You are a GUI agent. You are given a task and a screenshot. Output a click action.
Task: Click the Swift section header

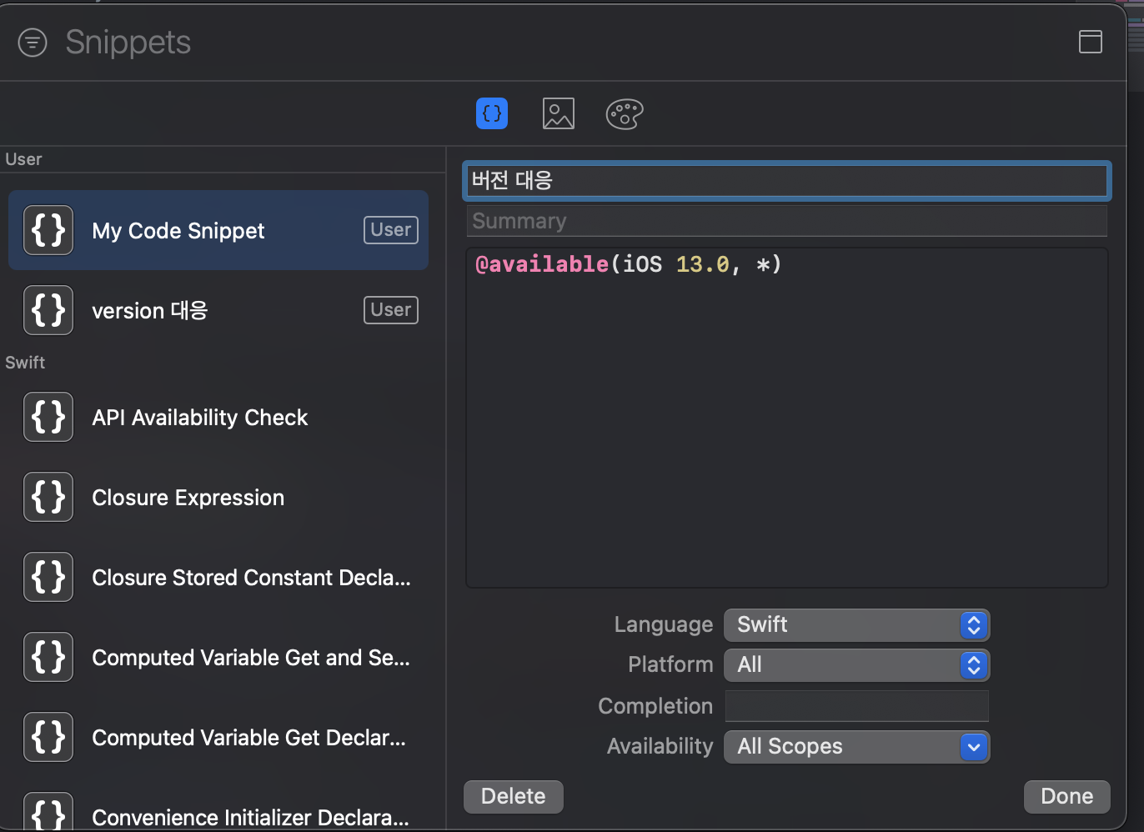(x=25, y=363)
